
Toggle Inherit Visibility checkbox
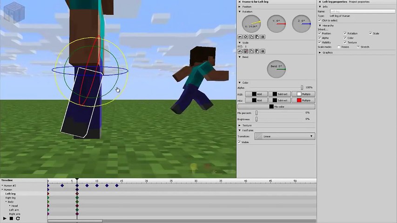pos(320,42)
